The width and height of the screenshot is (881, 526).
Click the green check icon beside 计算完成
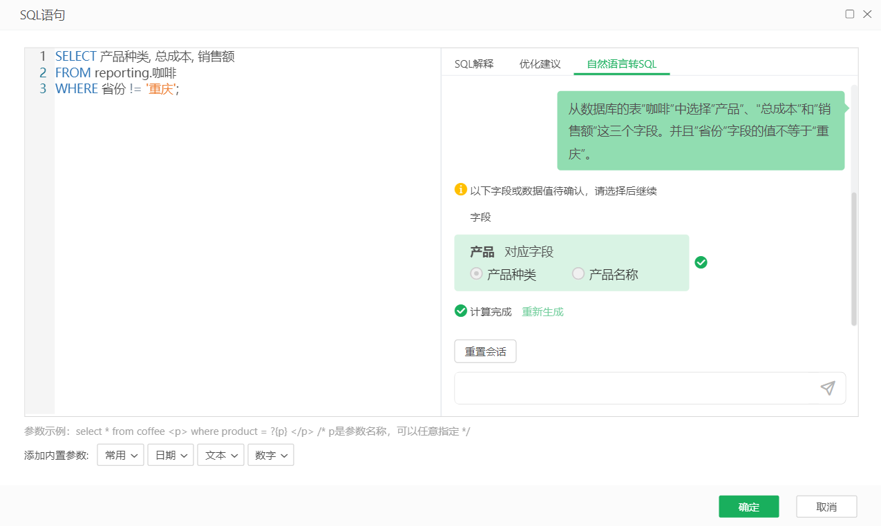pos(461,311)
